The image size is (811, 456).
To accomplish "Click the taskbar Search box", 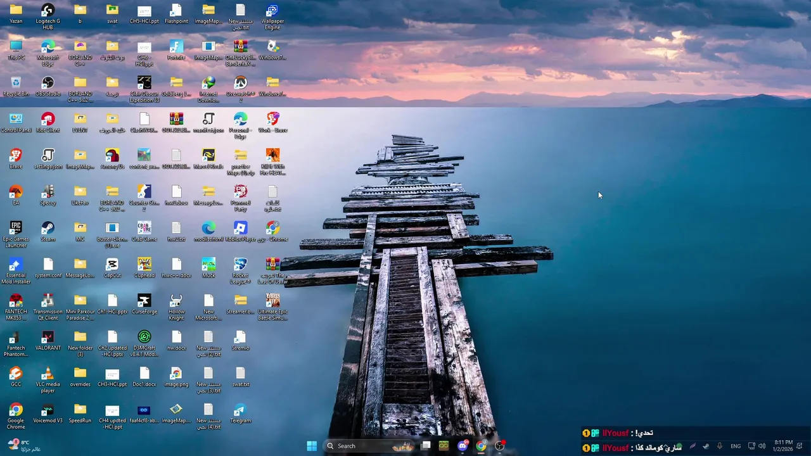I will point(369,446).
